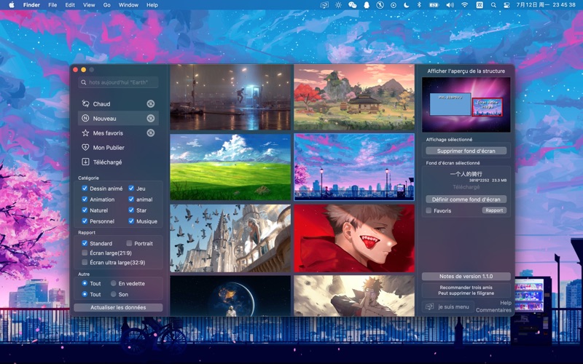Screen dimensions: 583x364
Task: Click Recommander trois amis button
Action: 466,290
